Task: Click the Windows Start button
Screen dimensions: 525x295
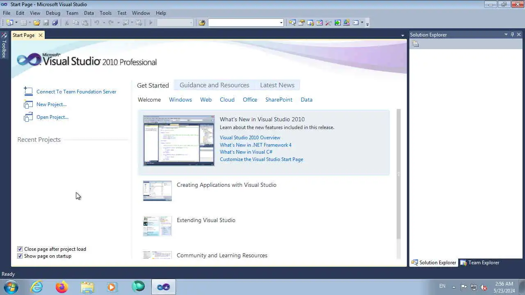Action: (x=11, y=287)
